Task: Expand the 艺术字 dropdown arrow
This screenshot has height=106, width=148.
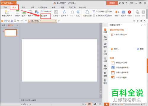Action: click(x=67, y=16)
